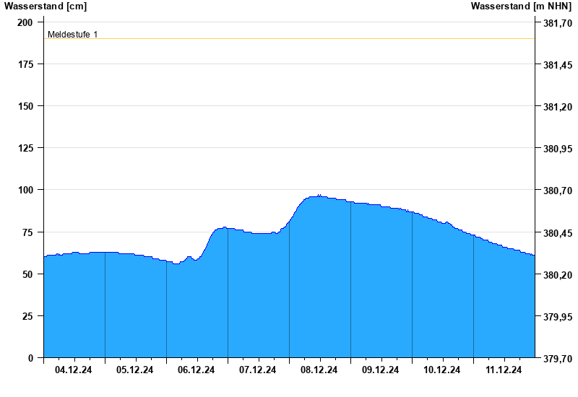Click the Wasserstand [m NHN] axis title
The image size is (578, 397).
click(521, 6)
